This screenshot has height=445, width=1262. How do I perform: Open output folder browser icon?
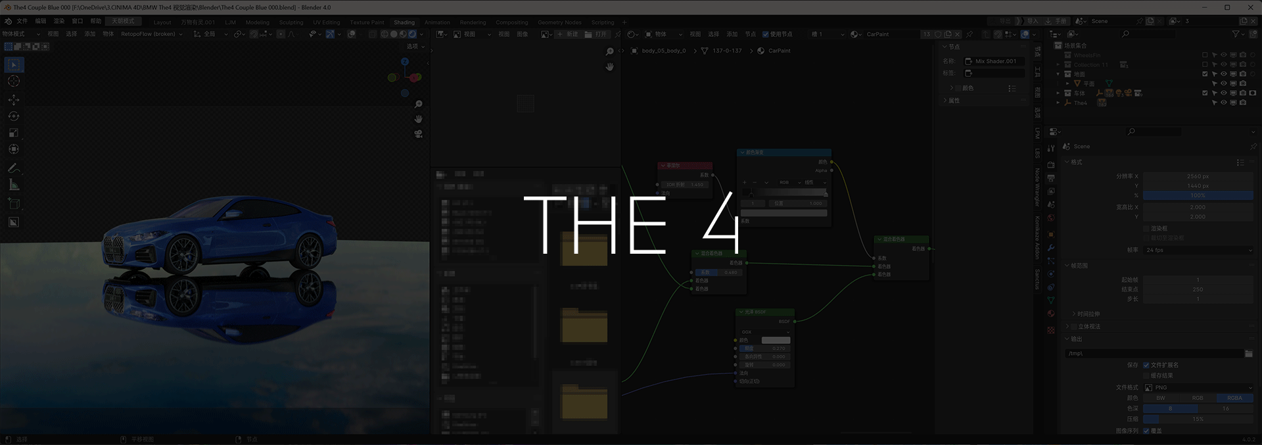point(1248,354)
